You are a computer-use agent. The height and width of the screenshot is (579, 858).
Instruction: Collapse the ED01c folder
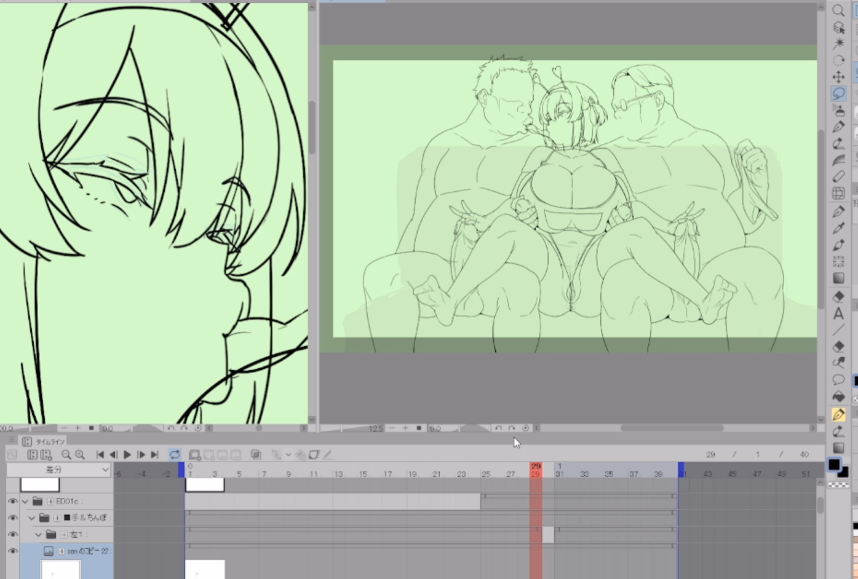point(25,502)
